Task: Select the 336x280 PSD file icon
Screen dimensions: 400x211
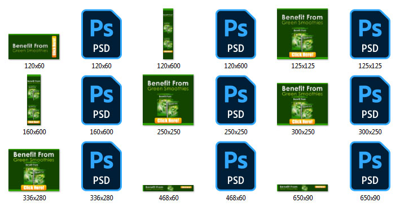Action: [102, 166]
